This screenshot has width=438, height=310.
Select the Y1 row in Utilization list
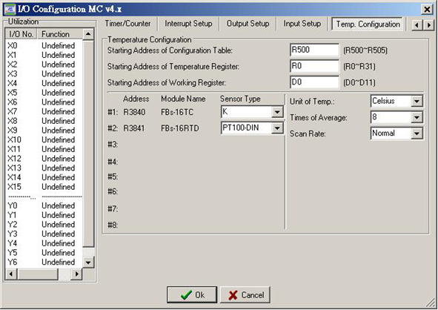pyautogui.click(x=44, y=215)
